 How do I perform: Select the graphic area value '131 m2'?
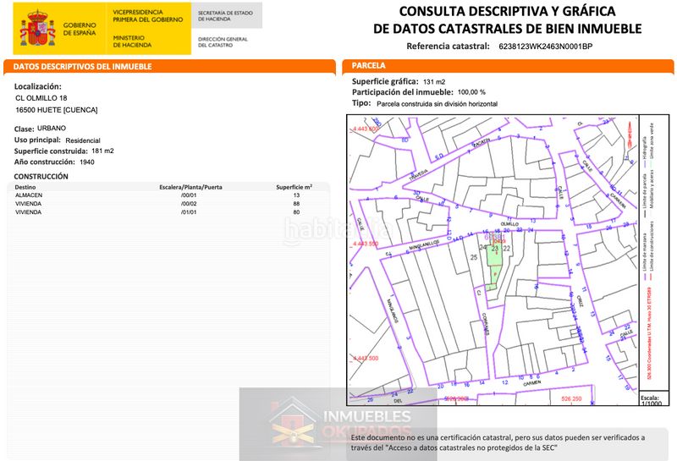[434, 81]
